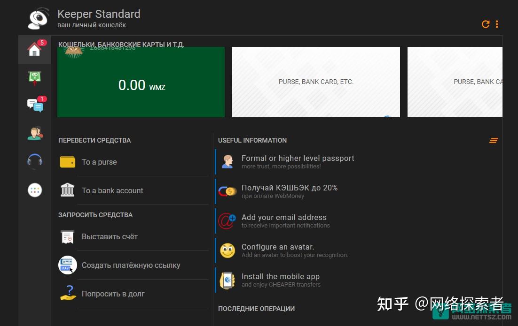This screenshot has width=518, height=326.
Task: Open the Home dashboard house icon
Action: [34, 49]
